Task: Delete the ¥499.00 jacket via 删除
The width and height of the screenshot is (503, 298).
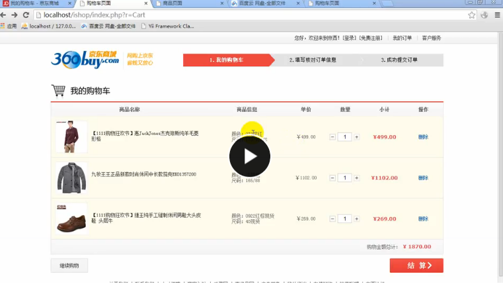Action: click(423, 137)
